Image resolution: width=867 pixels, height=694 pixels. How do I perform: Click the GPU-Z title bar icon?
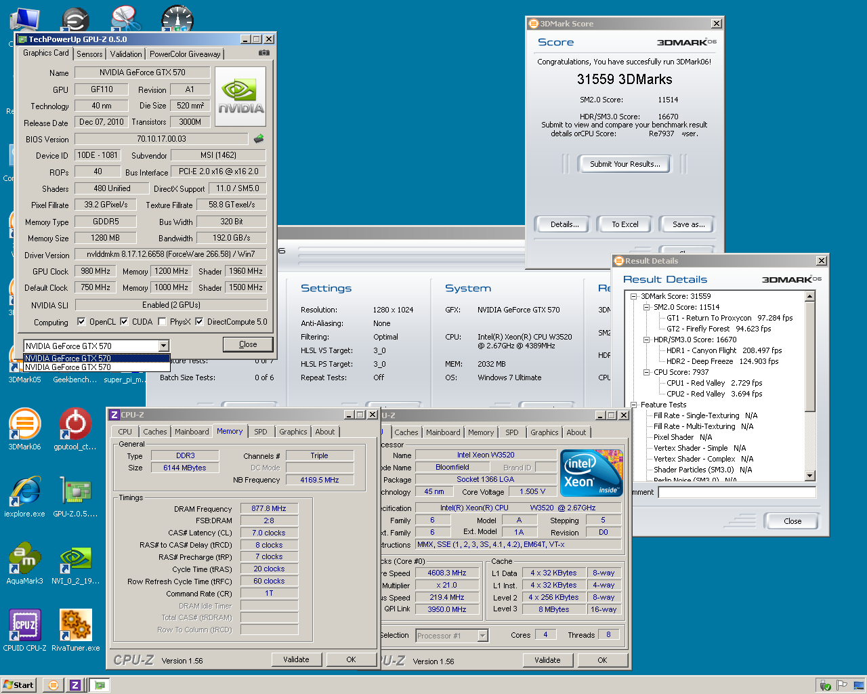point(22,39)
